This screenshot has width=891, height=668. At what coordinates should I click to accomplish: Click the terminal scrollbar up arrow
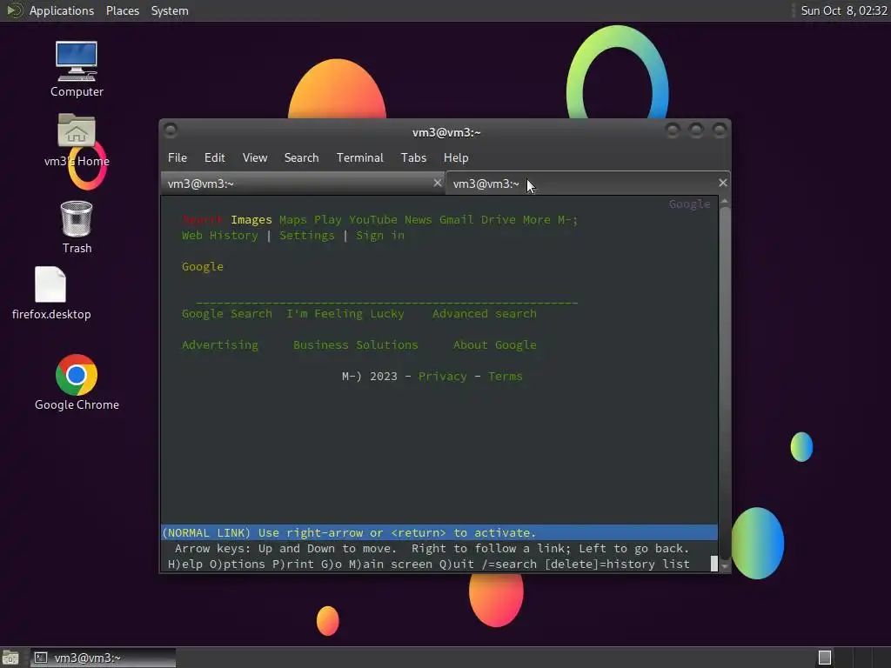tap(725, 202)
